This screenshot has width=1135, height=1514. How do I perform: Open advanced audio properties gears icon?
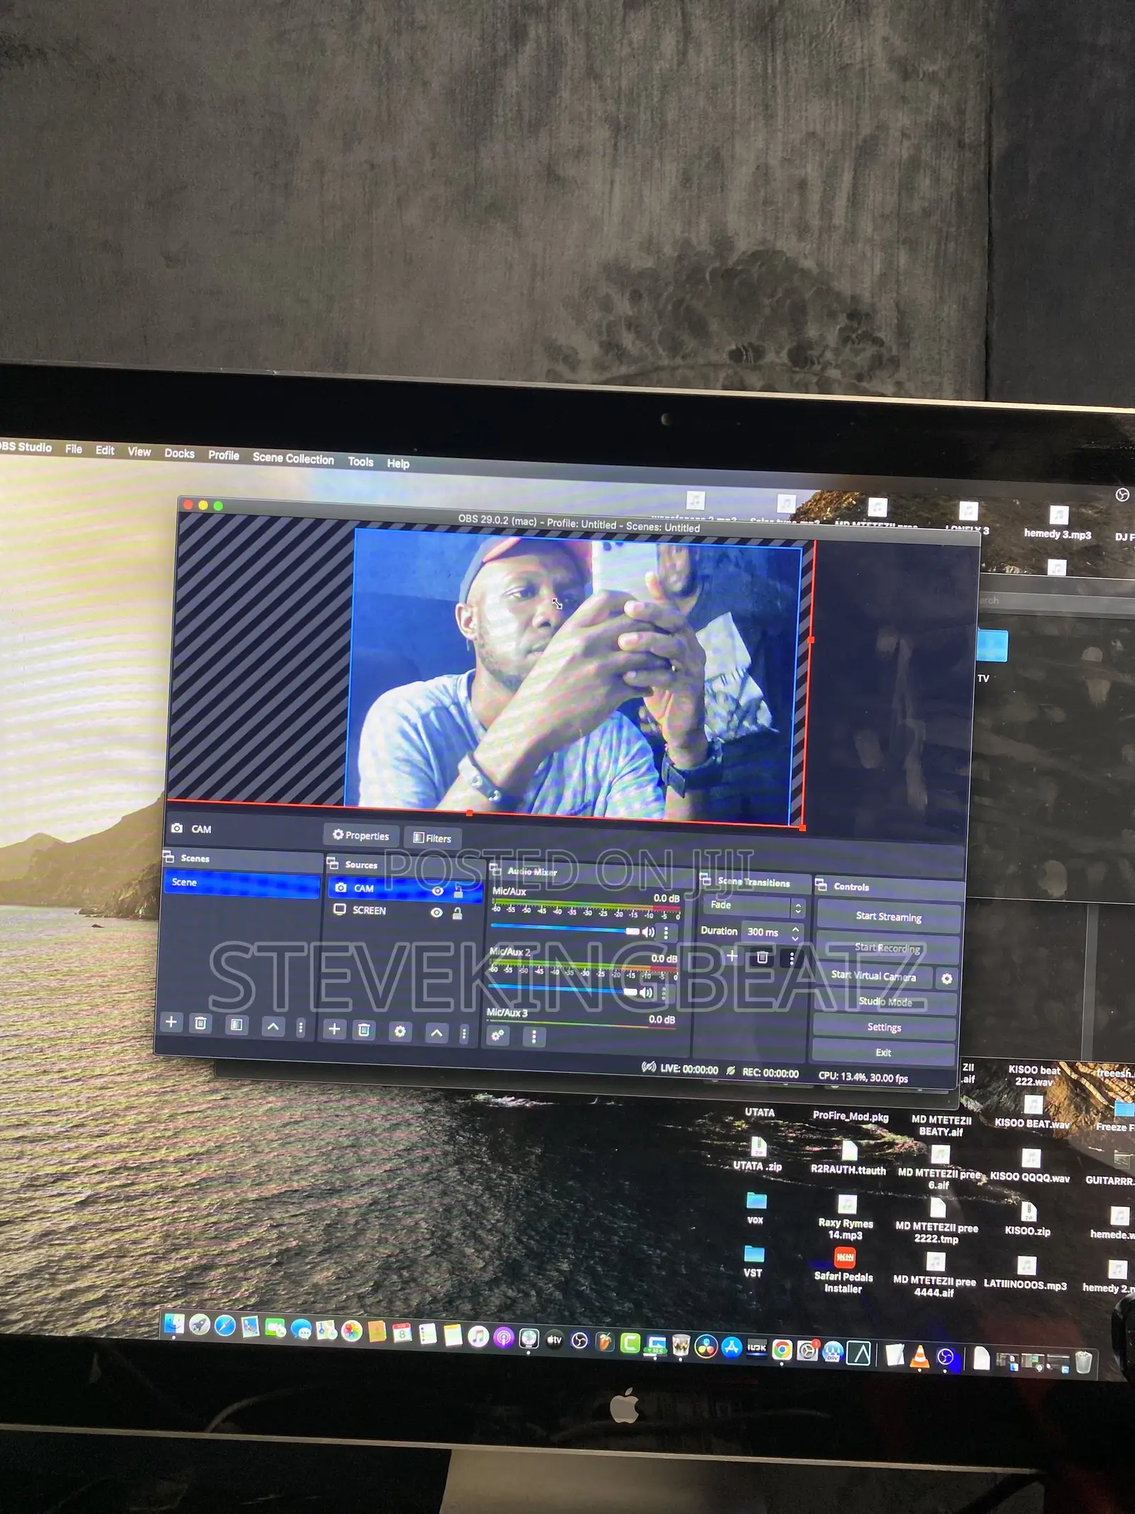(499, 1035)
